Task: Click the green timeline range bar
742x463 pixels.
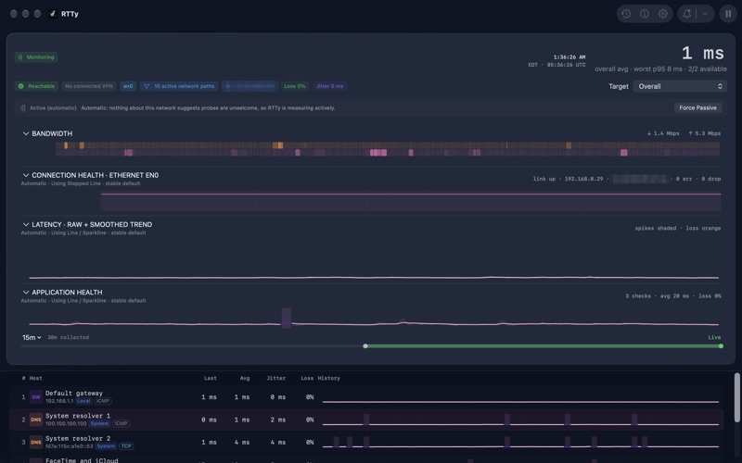Action: pyautogui.click(x=543, y=346)
